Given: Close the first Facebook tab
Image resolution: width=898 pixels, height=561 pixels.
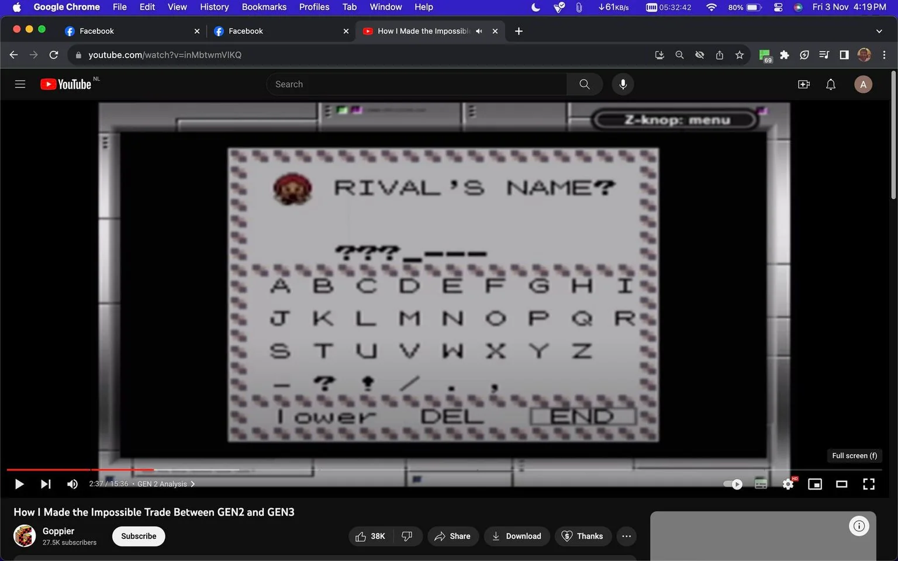Looking at the screenshot, I should pos(196,31).
